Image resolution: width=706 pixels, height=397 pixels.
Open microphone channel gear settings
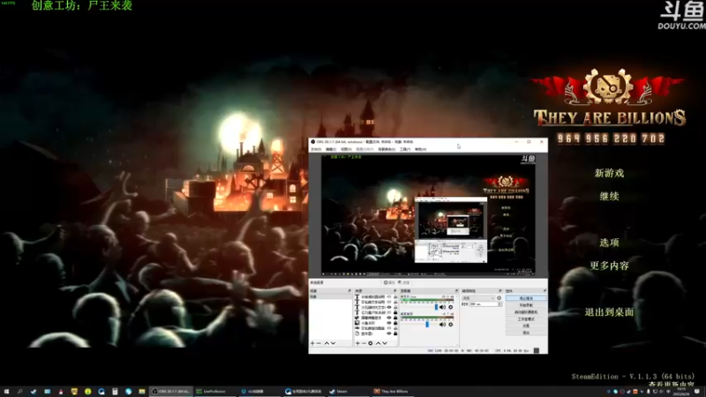pos(451,307)
